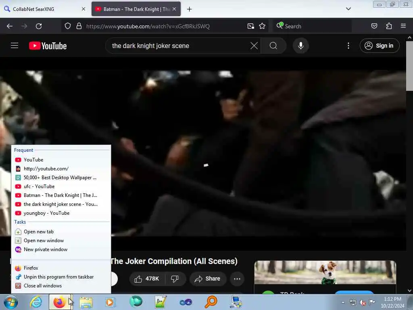Choose Open new tab task
Image resolution: width=413 pixels, height=310 pixels.
(62, 232)
